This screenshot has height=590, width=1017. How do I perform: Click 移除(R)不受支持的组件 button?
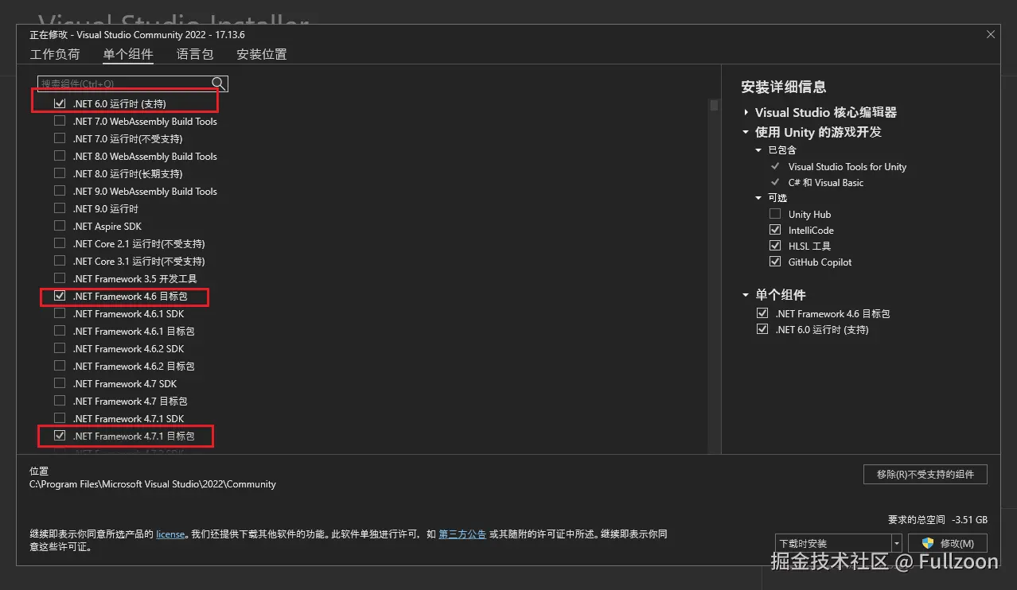(x=925, y=475)
